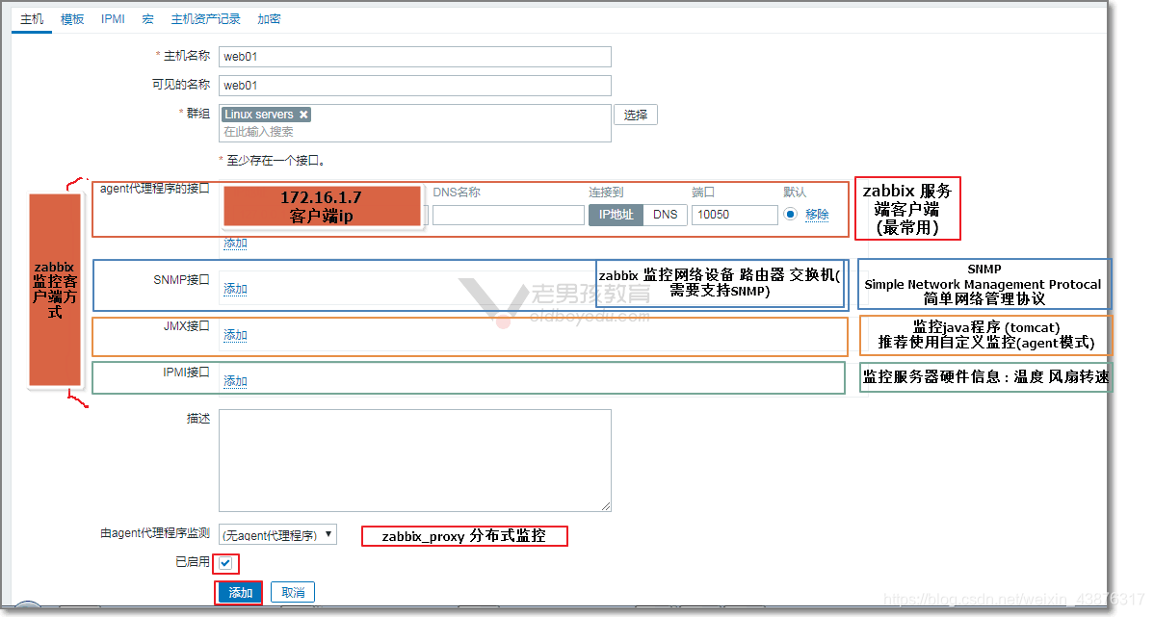Click 添加 link in IPMI接口 row
Image resolution: width=1154 pixels, height=617 pixels.
[x=235, y=382]
